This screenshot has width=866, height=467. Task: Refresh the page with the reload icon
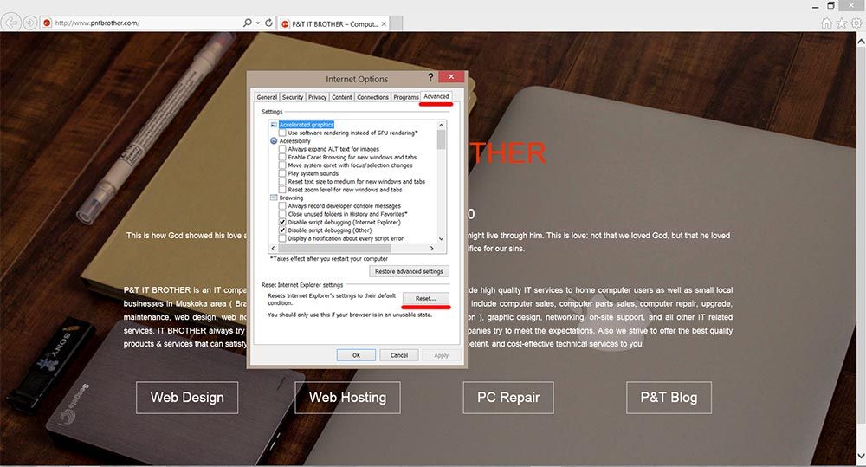268,23
